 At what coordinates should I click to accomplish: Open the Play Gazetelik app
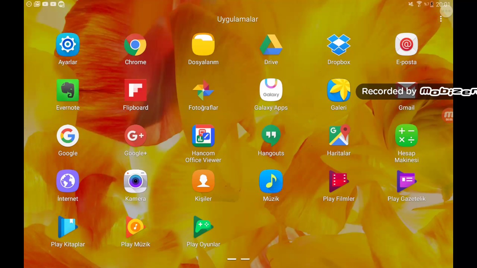click(x=406, y=181)
